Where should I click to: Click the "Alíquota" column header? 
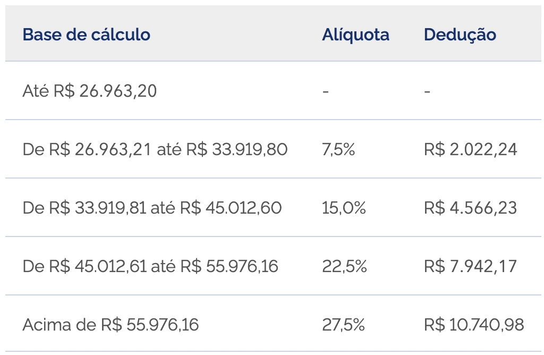point(355,35)
